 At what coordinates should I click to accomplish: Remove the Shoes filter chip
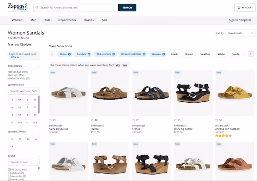click(70, 54)
